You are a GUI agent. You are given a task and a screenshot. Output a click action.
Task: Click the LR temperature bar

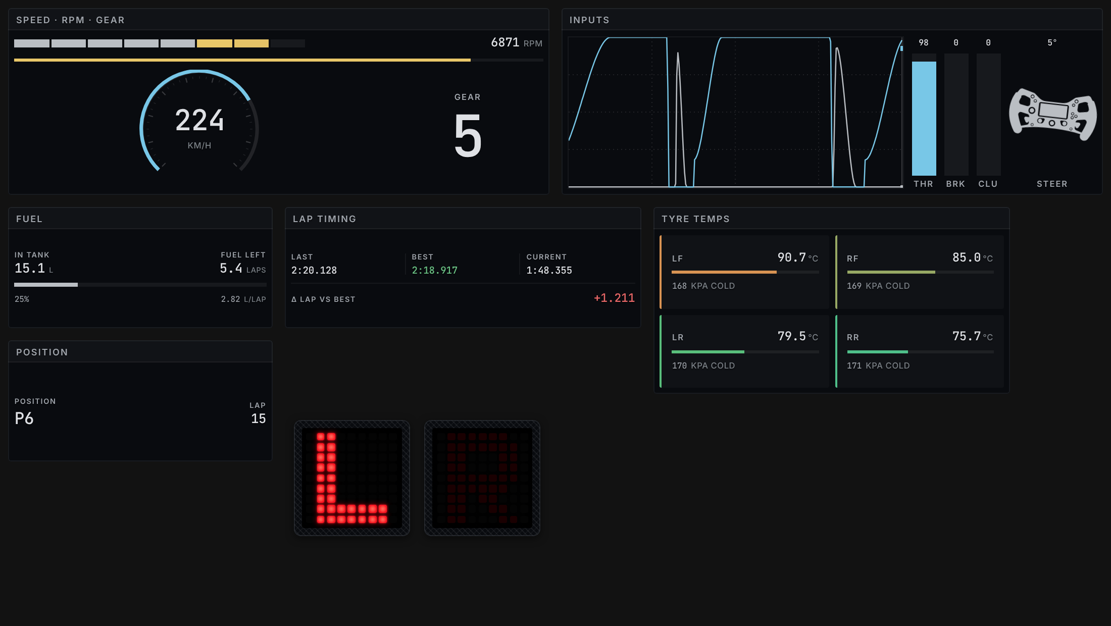tap(745, 352)
